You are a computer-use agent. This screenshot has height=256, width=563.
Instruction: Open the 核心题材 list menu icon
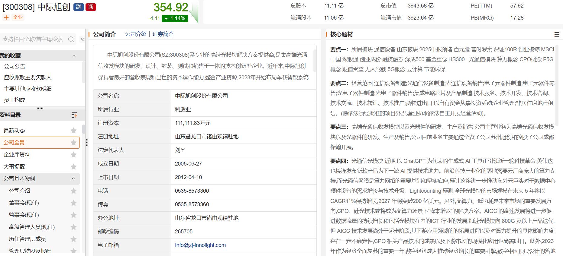[x=557, y=34]
